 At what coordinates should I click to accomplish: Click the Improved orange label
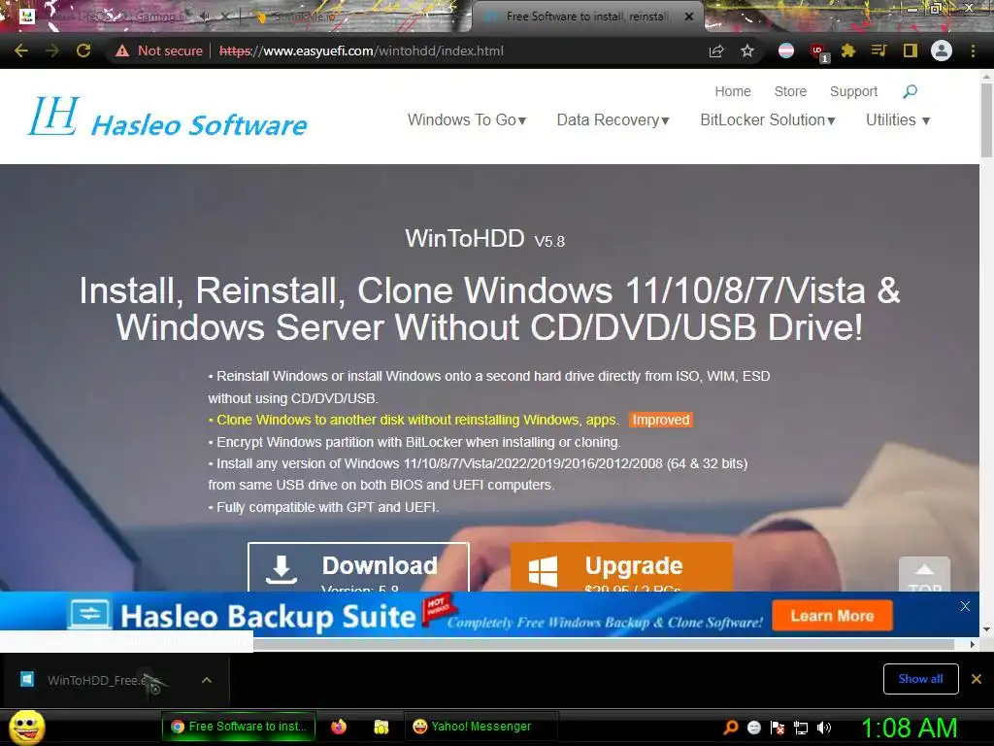click(x=660, y=420)
